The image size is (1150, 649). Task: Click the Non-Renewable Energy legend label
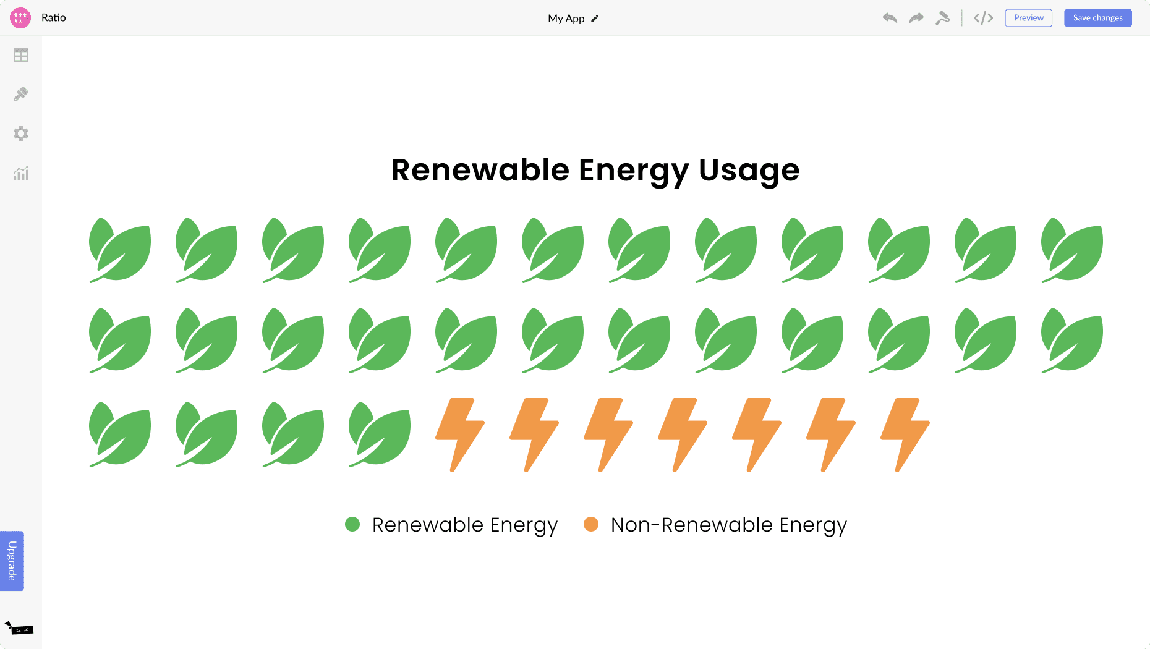click(729, 525)
